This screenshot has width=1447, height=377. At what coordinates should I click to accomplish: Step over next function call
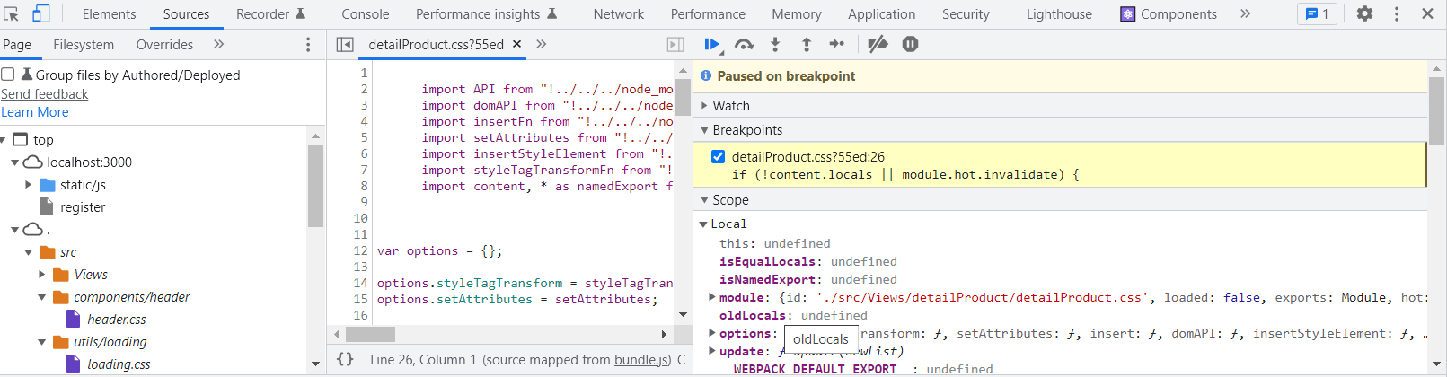744,44
